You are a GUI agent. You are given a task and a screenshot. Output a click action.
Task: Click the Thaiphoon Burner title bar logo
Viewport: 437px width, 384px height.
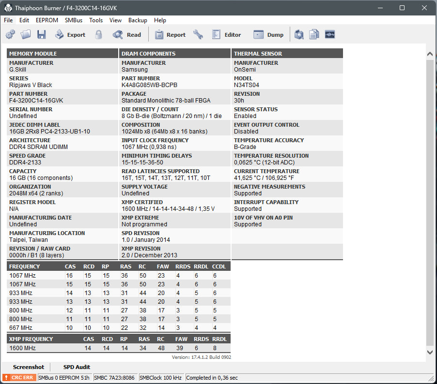(8, 8)
